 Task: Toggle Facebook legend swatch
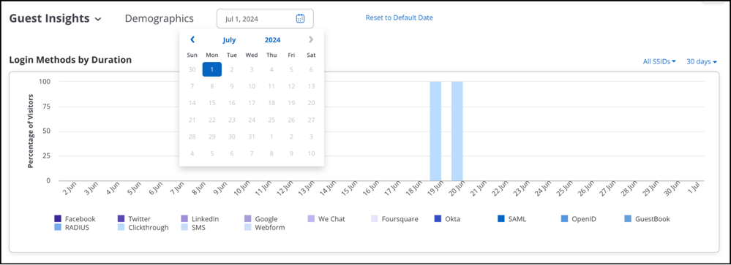[58, 219]
